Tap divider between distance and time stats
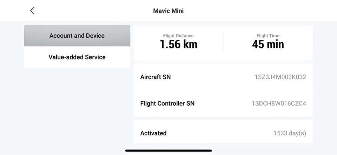The width and height of the screenshot is (337, 155). click(223, 43)
